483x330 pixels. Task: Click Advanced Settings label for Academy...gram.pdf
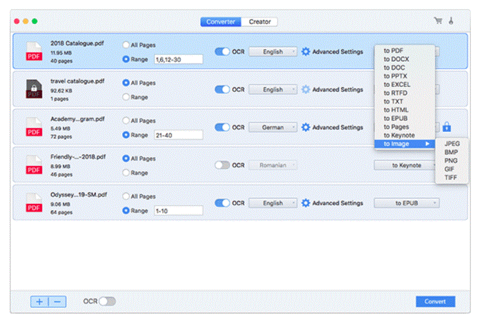338,127
